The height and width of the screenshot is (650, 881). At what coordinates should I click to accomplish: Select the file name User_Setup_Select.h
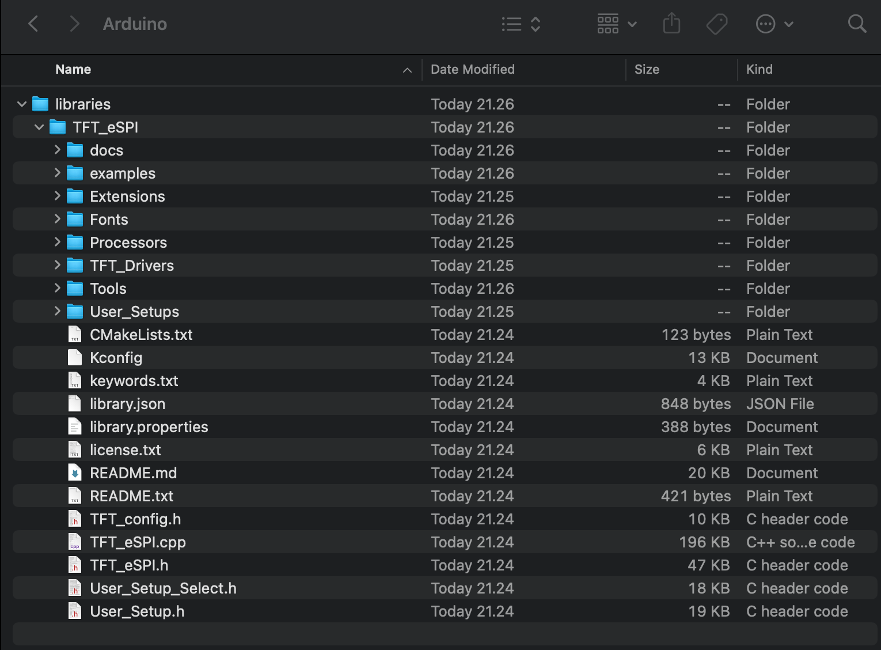[163, 588]
